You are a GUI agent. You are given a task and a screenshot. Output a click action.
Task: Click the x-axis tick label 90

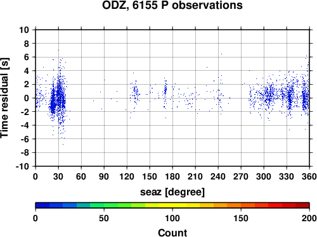point(104,176)
